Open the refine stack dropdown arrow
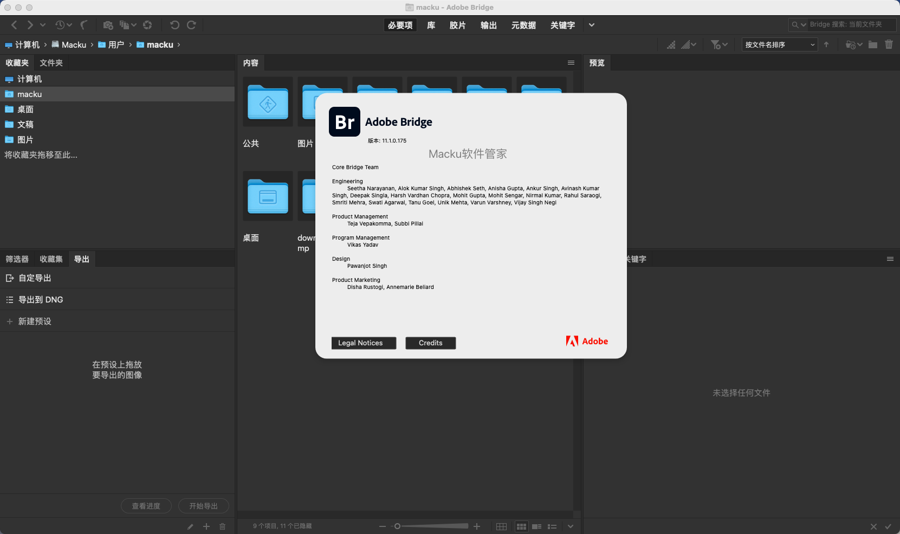900x534 pixels. pyautogui.click(x=134, y=25)
